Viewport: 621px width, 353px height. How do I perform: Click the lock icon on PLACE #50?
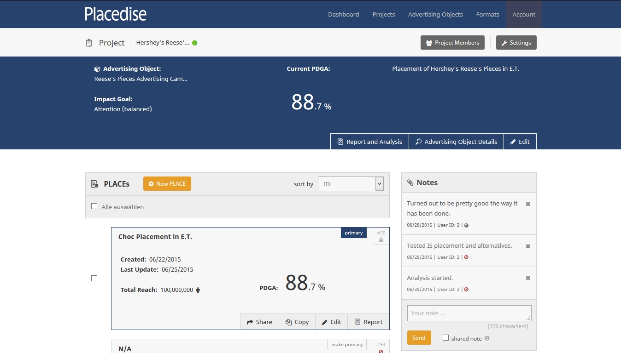point(381,240)
